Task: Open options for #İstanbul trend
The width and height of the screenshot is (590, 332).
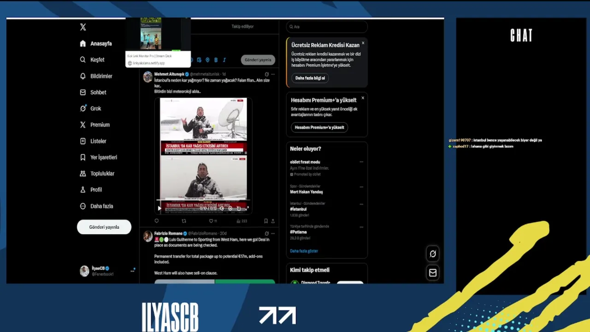Action: tap(361, 203)
